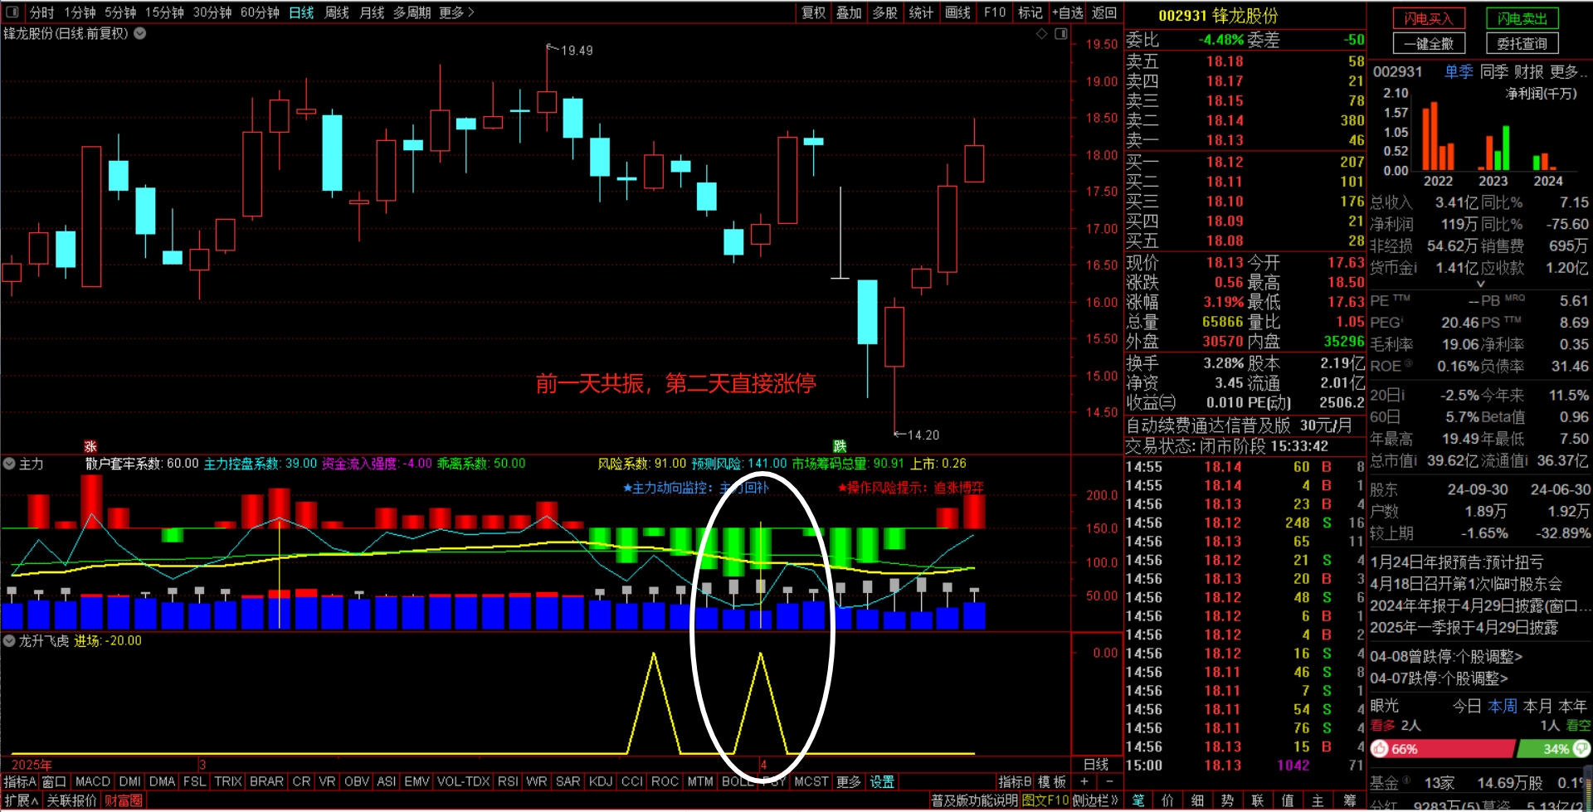The image size is (1593, 812).
Task: Click the − zoom-out button in the bottom bar
Action: (1110, 782)
